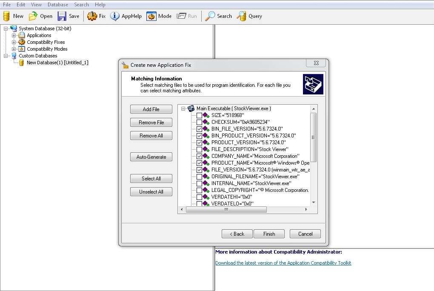
Task: Select the Compatibility Modes icon in tree
Action: [22, 49]
